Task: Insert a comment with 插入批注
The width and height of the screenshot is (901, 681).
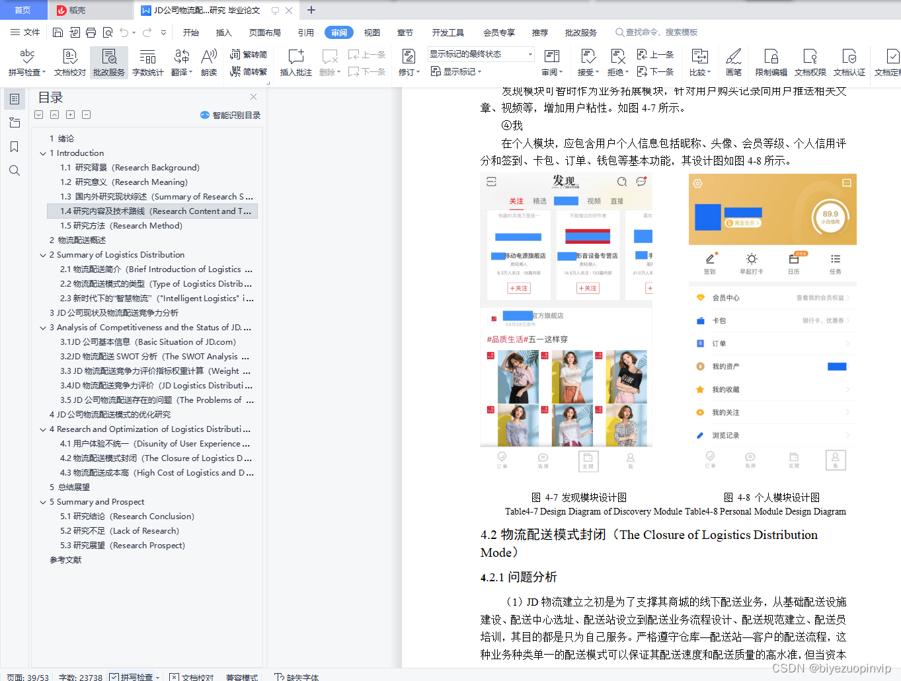Action: coord(295,63)
